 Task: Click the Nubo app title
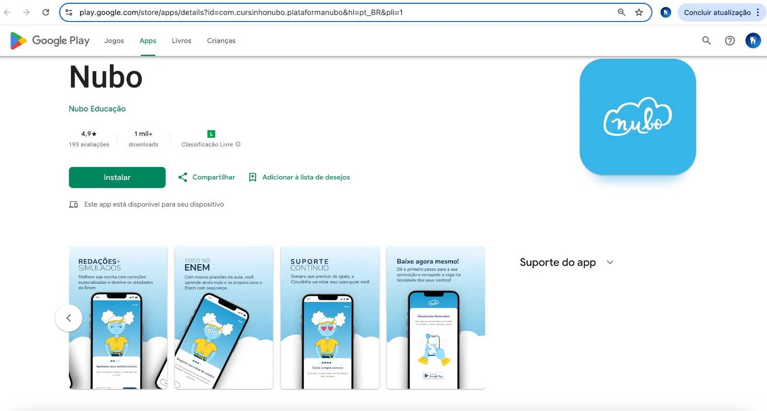point(106,77)
